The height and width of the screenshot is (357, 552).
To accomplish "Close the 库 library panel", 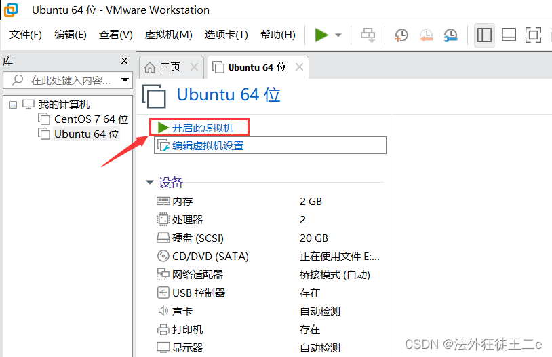I will click(x=124, y=61).
